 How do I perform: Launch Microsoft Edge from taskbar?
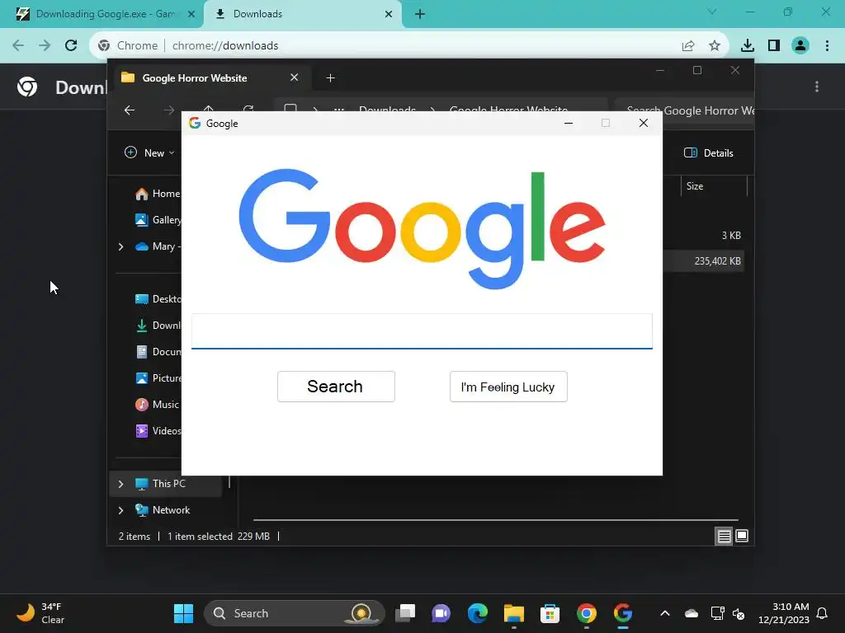(478, 613)
